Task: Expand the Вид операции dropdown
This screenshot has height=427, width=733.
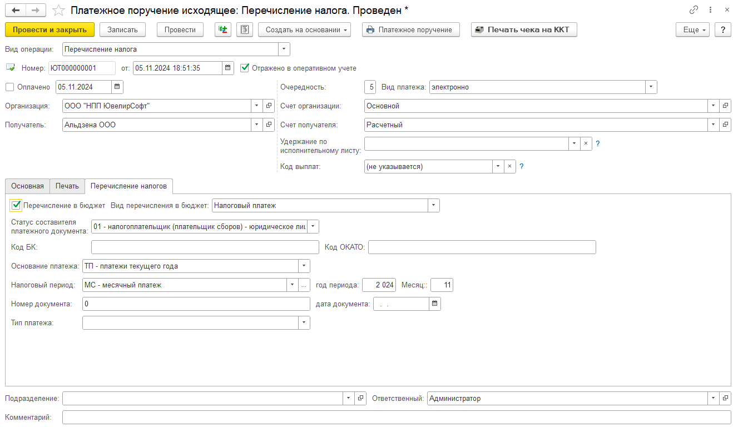Action: [284, 49]
